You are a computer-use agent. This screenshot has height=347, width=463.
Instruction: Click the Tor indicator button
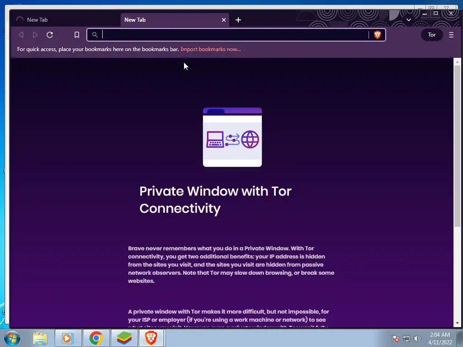point(432,35)
